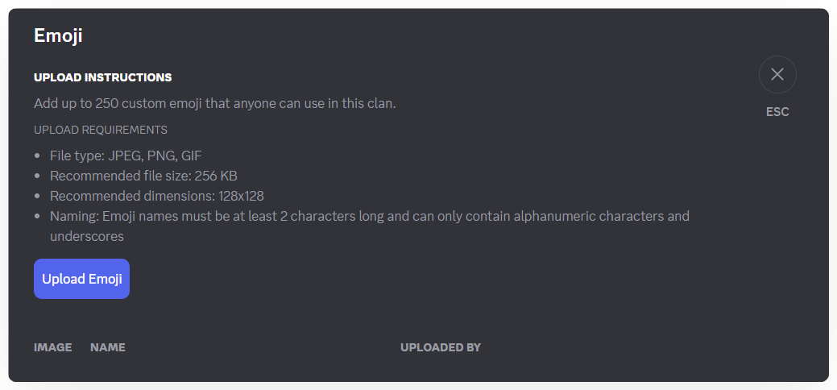The height and width of the screenshot is (390, 837).
Task: Click the UPLOADED BY column header
Action: click(440, 347)
